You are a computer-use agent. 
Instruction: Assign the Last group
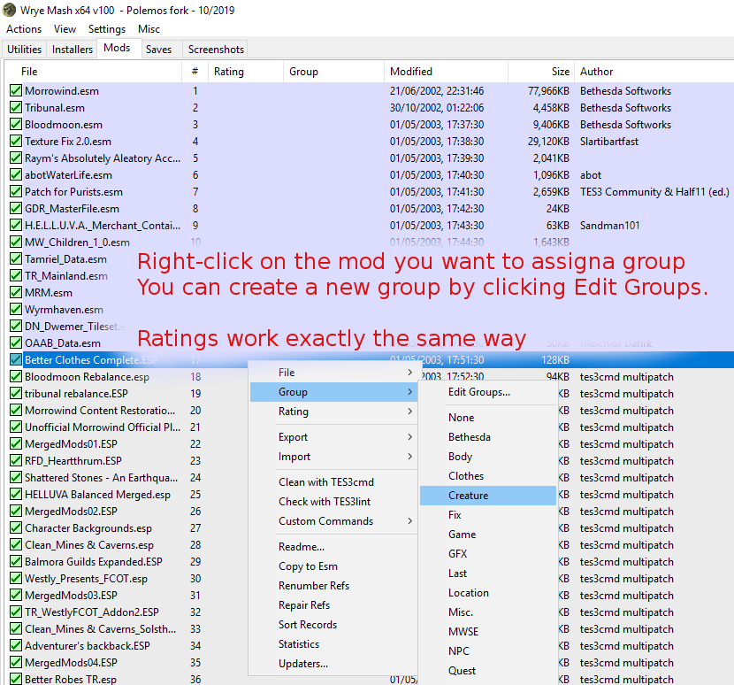488,573
